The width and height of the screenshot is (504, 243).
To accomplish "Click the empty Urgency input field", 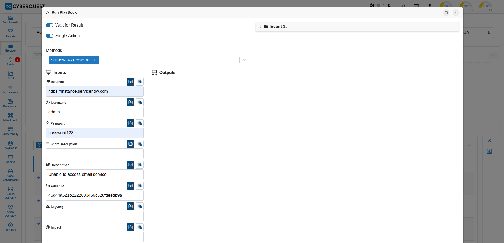I will tap(95, 216).
